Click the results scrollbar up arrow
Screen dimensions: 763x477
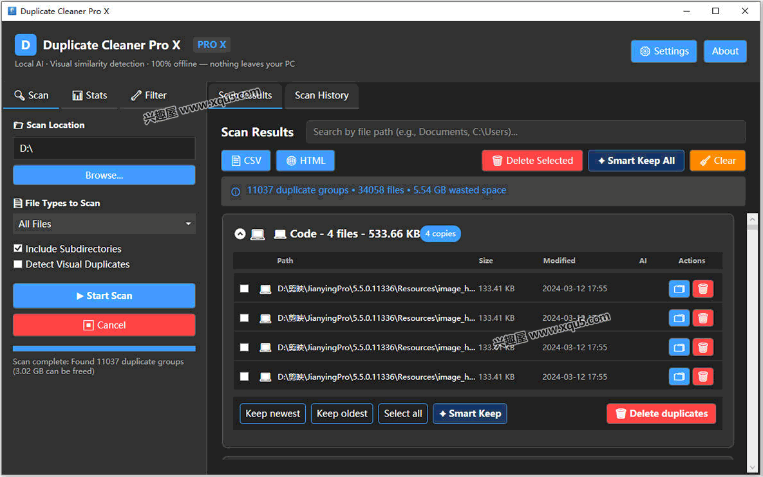pos(752,220)
